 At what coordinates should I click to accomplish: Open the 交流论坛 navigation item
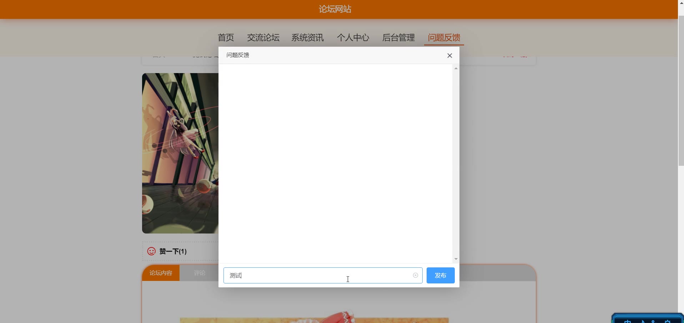tap(263, 37)
